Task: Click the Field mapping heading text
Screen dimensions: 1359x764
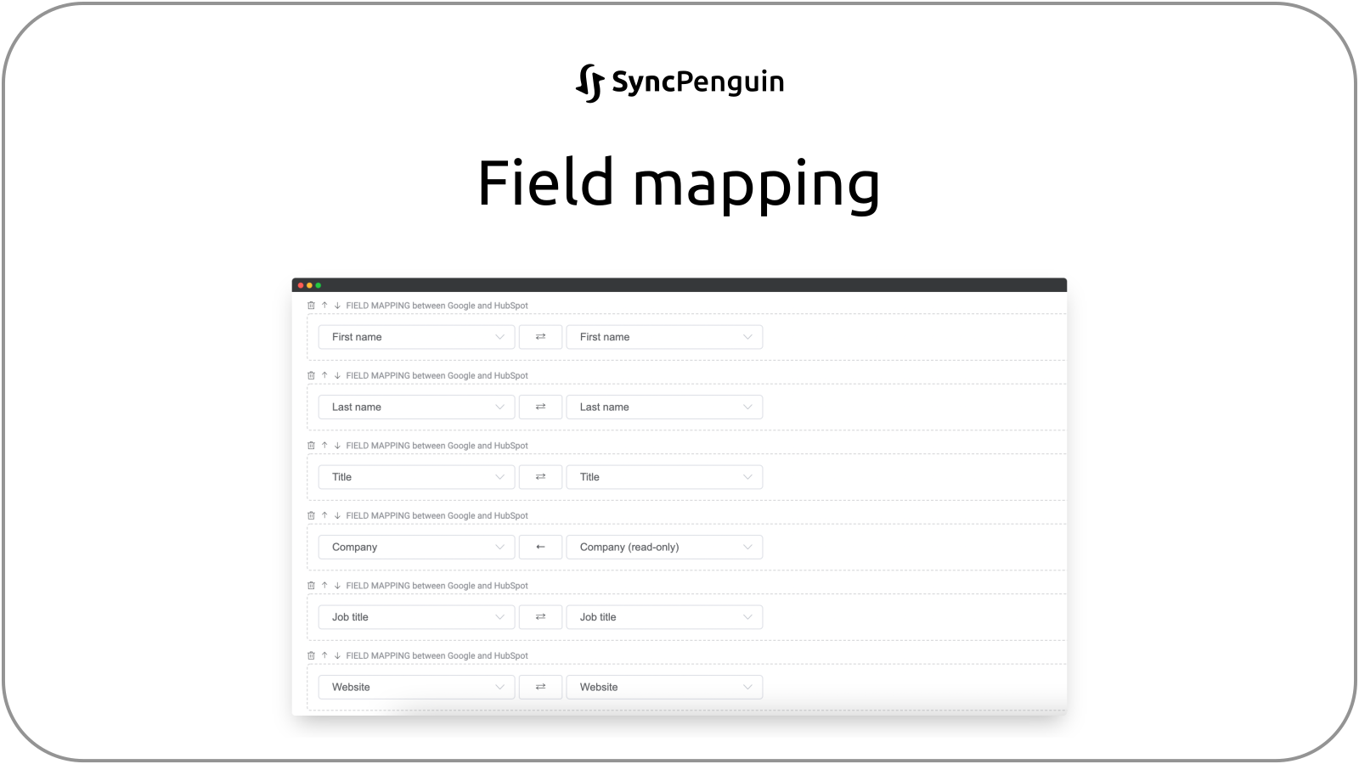Action: click(x=679, y=181)
